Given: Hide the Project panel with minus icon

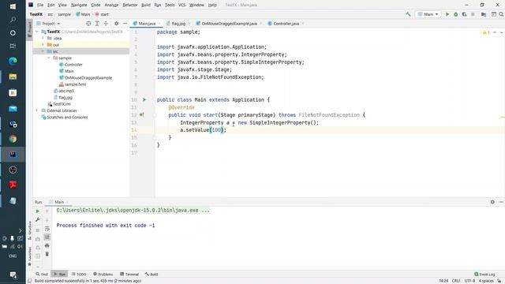Looking at the screenshot, I should [x=125, y=24].
